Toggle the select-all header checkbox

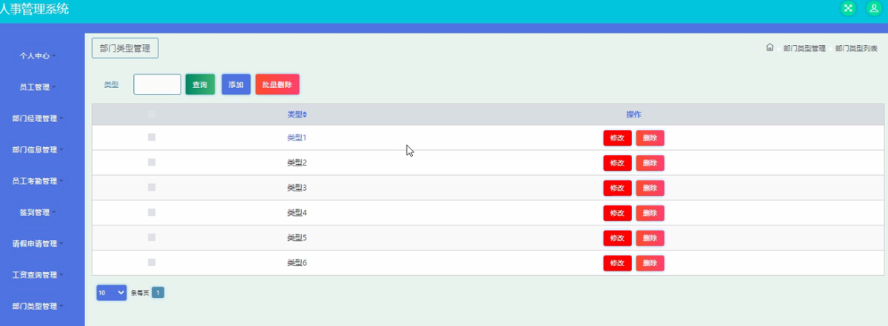(152, 114)
